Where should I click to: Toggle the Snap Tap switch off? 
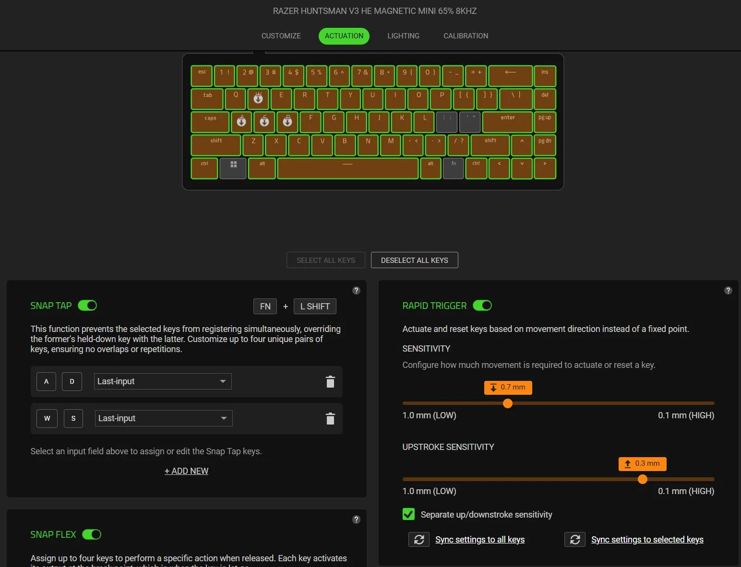point(87,306)
